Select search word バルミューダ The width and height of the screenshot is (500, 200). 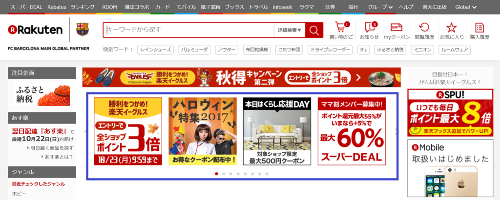tap(194, 50)
